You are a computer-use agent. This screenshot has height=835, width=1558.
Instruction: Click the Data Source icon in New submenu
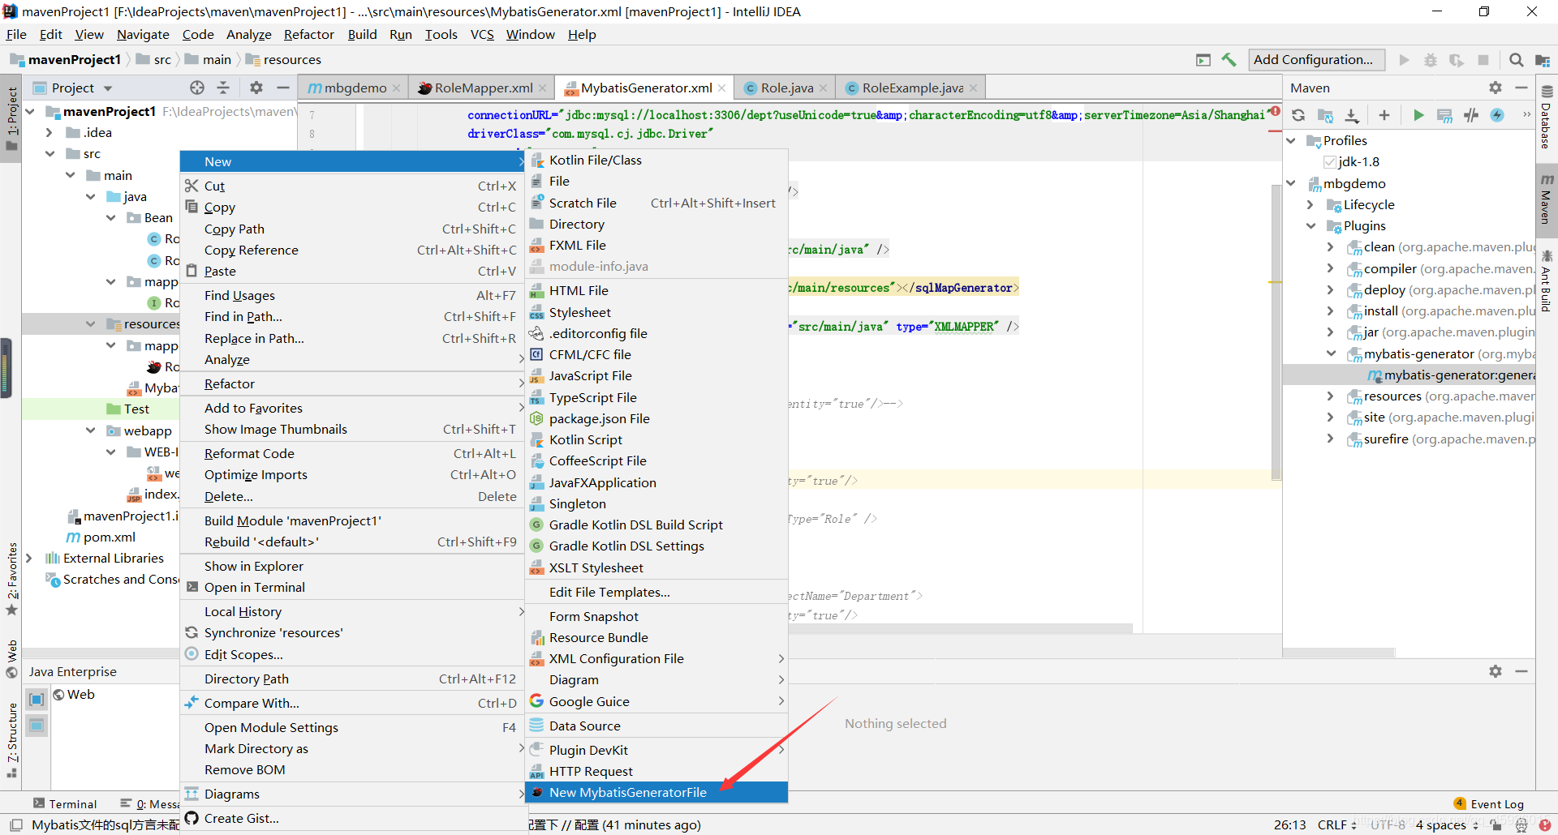point(536,726)
